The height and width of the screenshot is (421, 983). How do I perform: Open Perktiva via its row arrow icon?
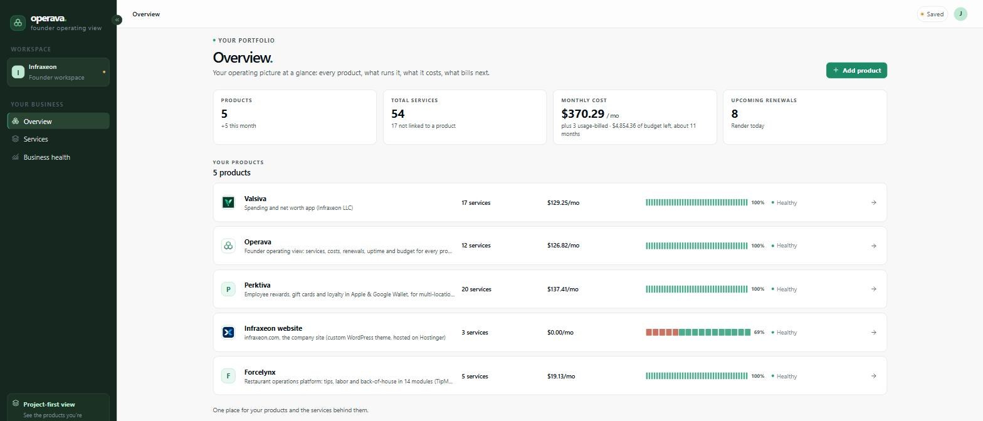tap(873, 289)
